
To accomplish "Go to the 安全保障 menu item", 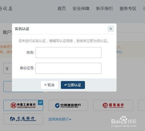I will tap(81, 9).
